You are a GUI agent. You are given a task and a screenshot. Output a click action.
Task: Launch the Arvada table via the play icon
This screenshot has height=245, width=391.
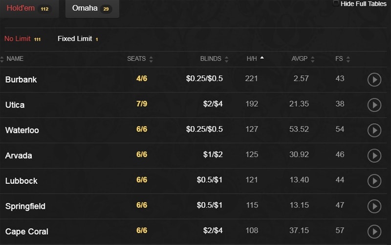pyautogui.click(x=374, y=156)
